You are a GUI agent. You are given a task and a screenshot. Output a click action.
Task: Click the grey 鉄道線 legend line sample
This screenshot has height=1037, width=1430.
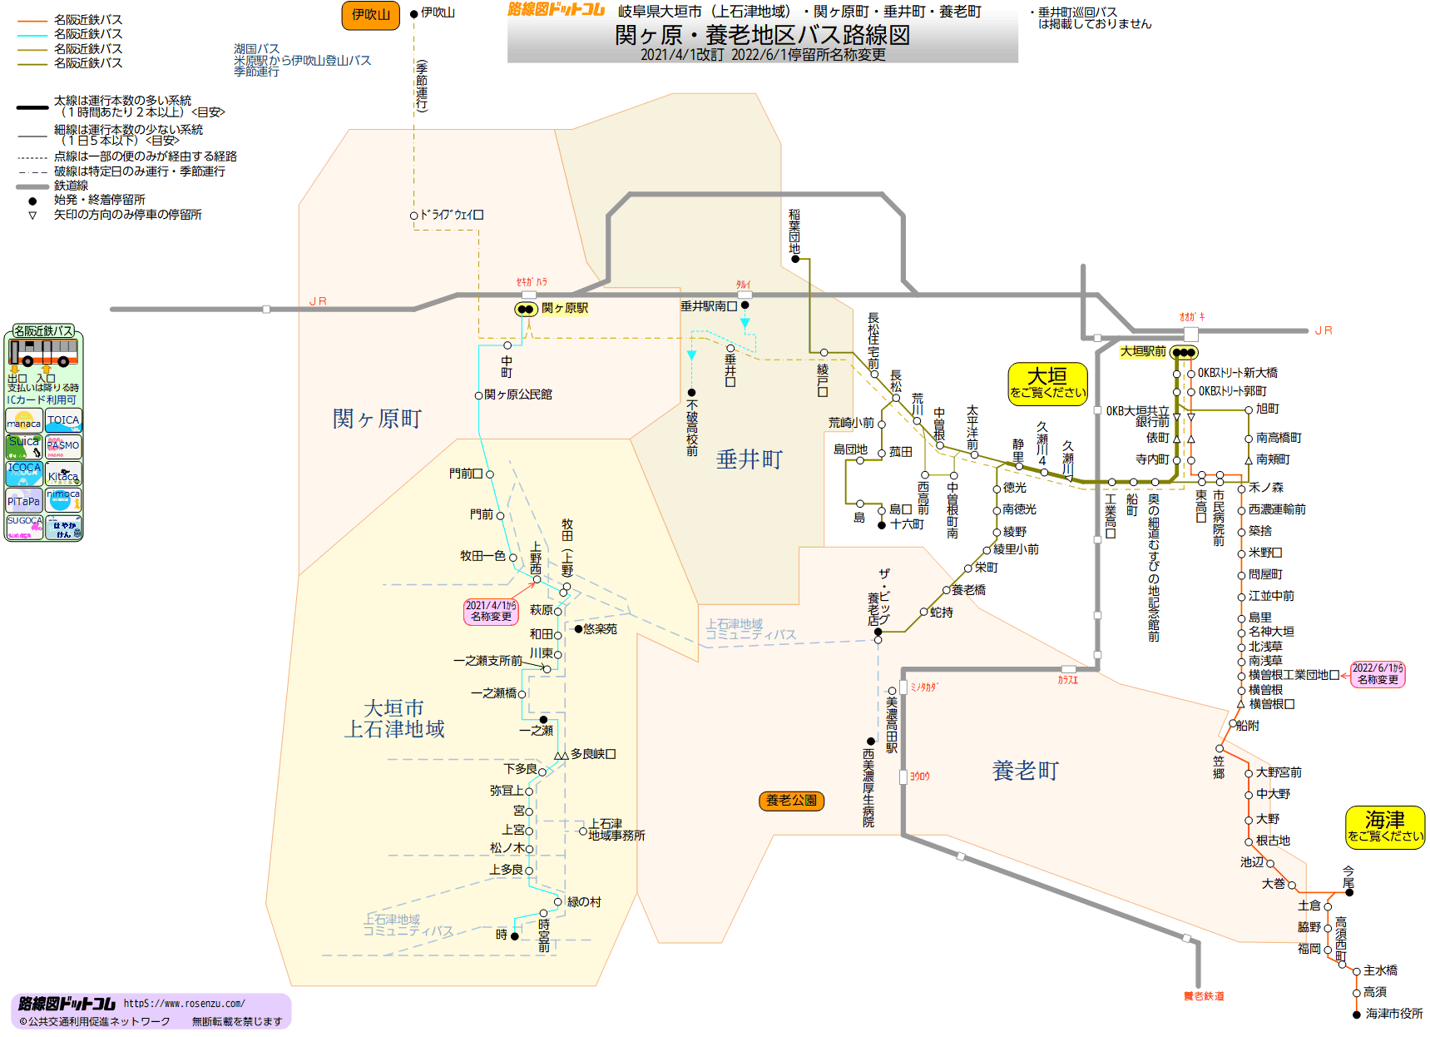tap(32, 186)
